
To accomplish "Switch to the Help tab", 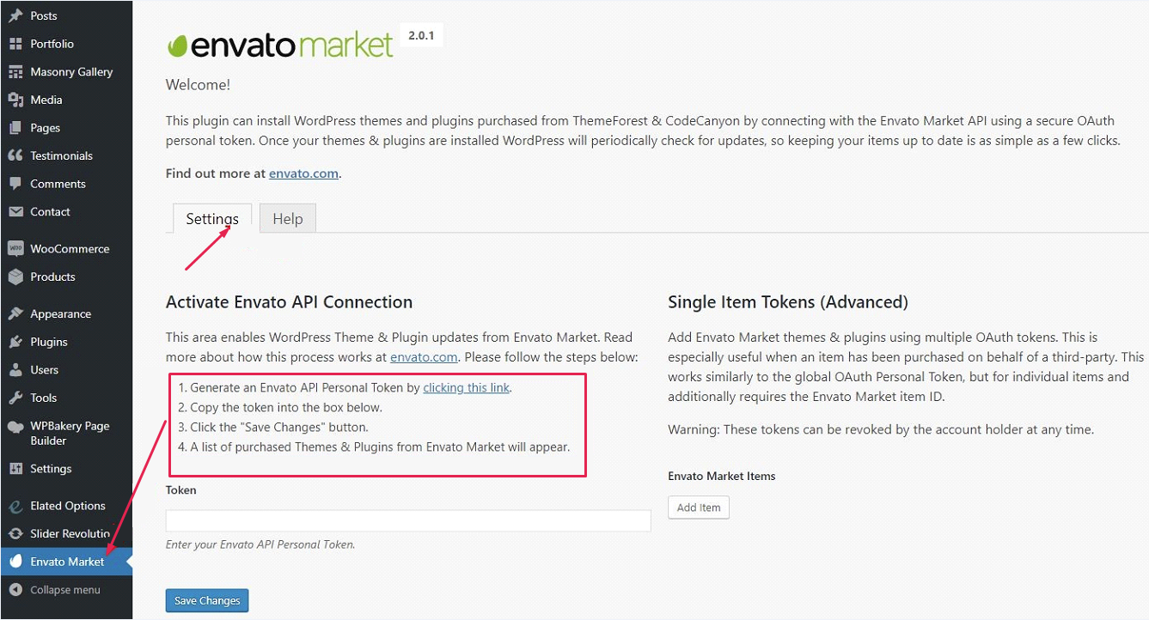I will tap(287, 219).
